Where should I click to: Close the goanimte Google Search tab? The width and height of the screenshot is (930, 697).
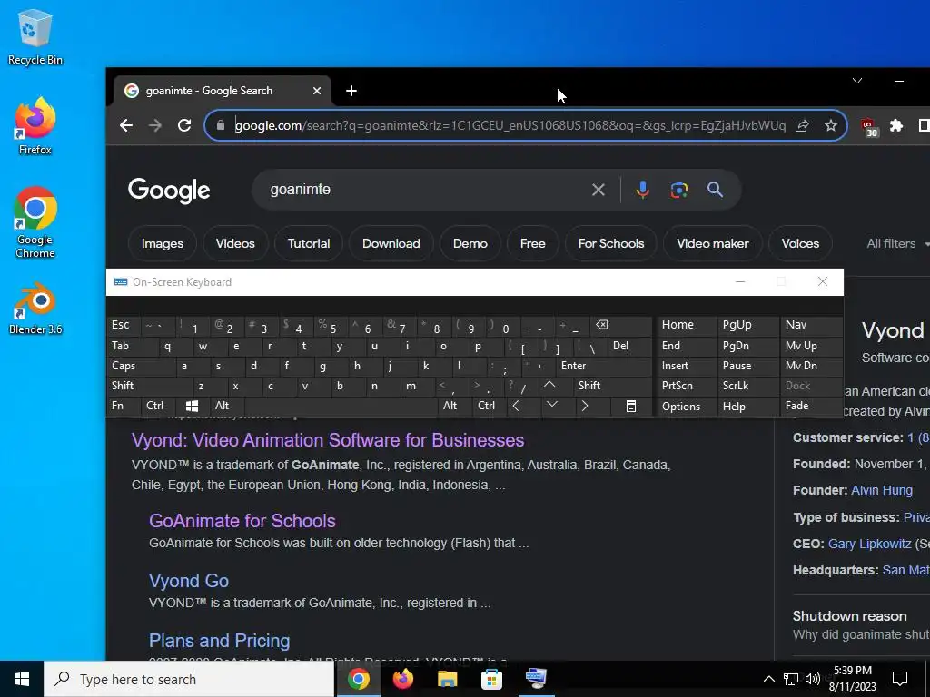pyautogui.click(x=317, y=91)
